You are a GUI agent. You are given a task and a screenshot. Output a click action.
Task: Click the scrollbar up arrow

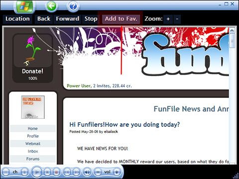coord(232,31)
